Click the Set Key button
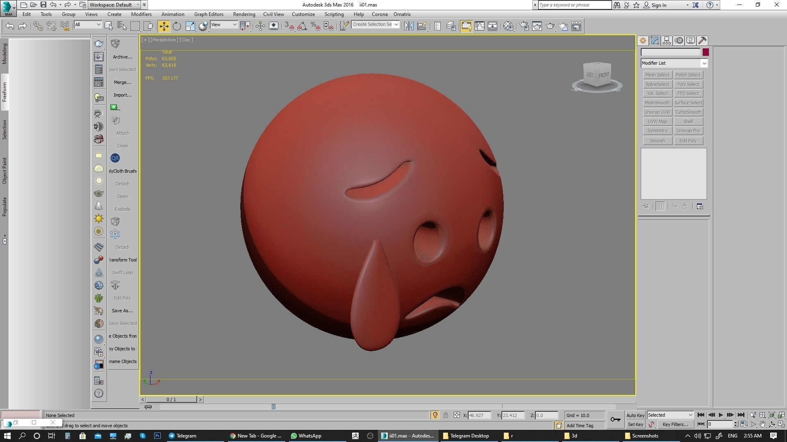Screen dimensions: 787x442 [635, 424]
